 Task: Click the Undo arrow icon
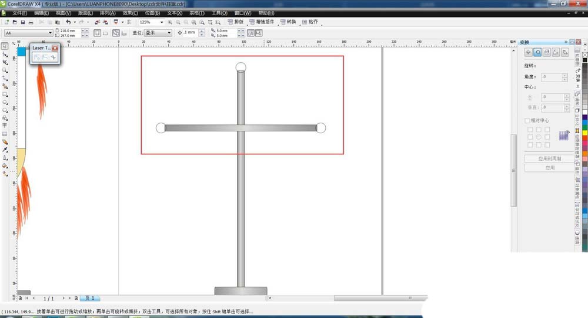(x=68, y=22)
